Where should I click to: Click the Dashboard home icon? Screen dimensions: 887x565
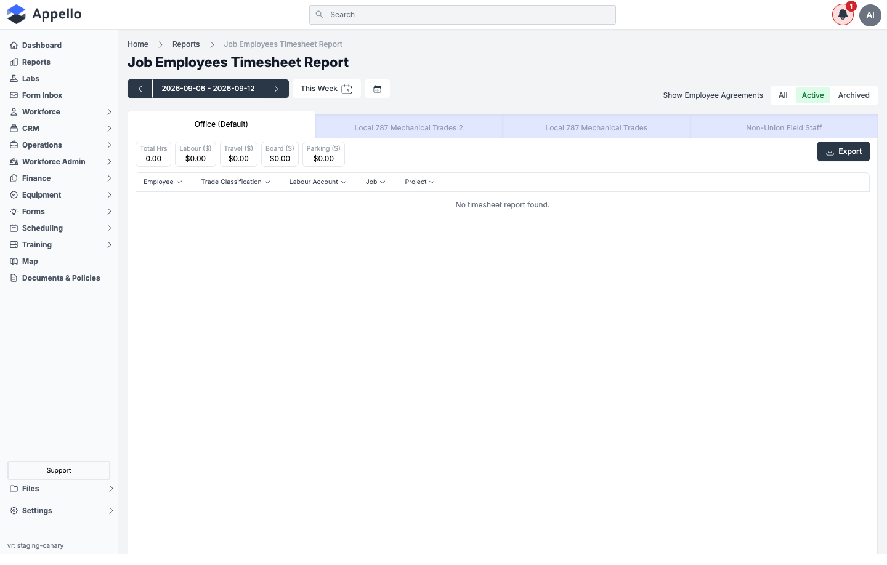pos(14,46)
